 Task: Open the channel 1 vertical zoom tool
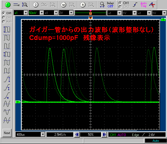[25, 5]
